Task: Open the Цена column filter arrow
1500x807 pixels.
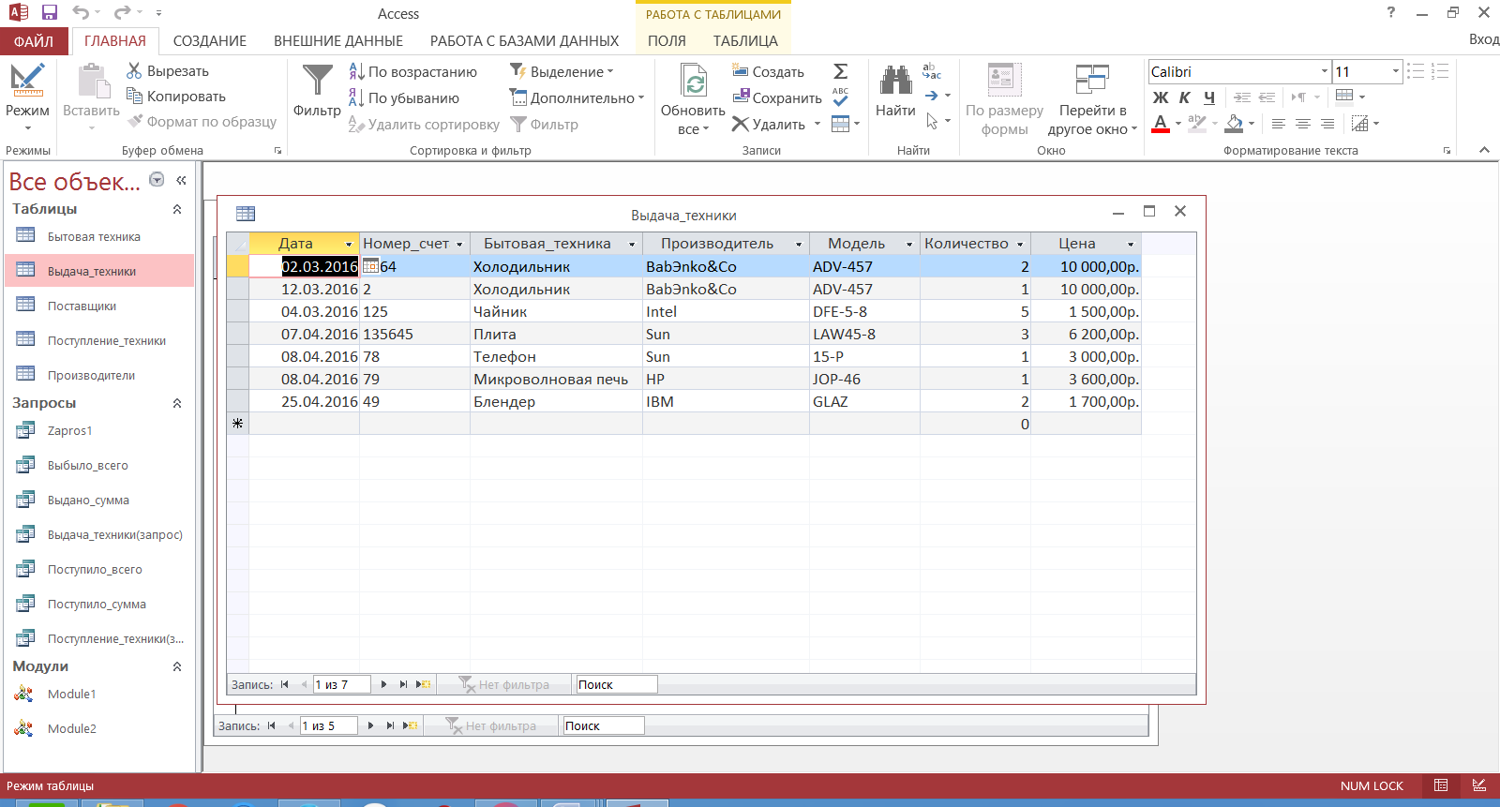Action: 1131,244
